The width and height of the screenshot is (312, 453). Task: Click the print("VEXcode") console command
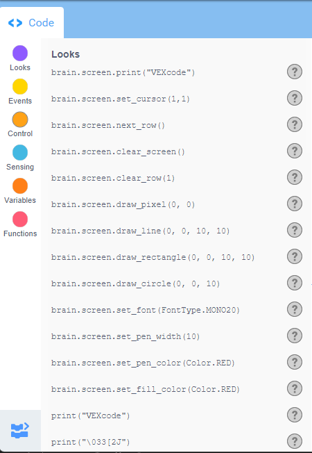tap(91, 416)
